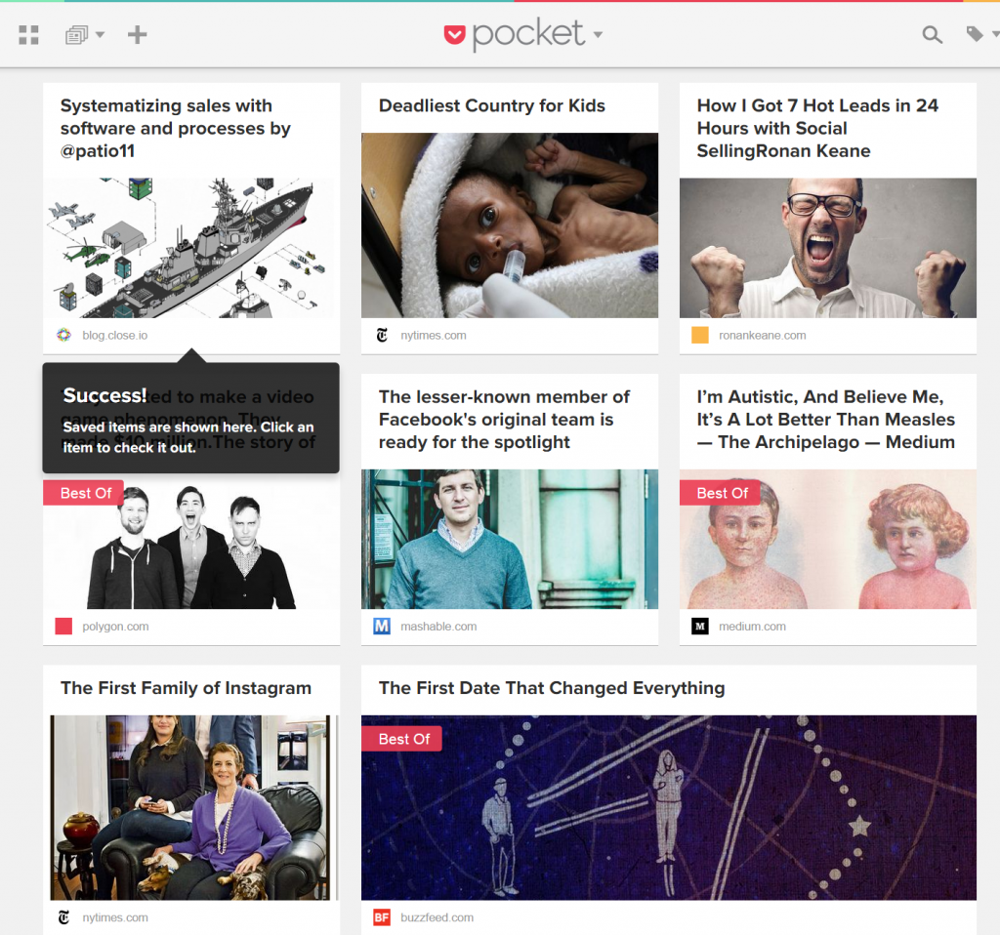The height and width of the screenshot is (935, 1000).
Task: Click "nytimes.com" under First Family of Instagram
Action: pos(115,917)
